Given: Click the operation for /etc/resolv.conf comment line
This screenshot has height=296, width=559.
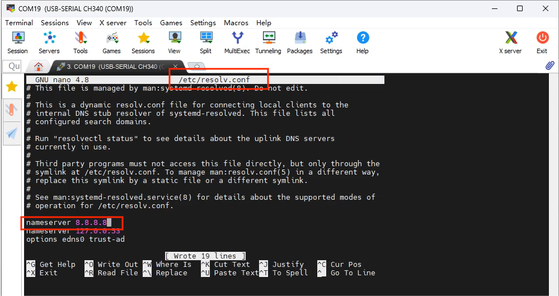Looking at the screenshot, I should (100, 206).
